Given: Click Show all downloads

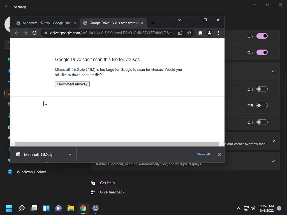Looking at the screenshot, I should [203, 154].
